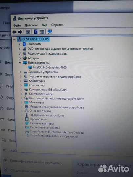Image resolution: width=133 pixels, height=177 pixels.
Task: Click the battery icon beside Батареи
Action: click(25, 58)
